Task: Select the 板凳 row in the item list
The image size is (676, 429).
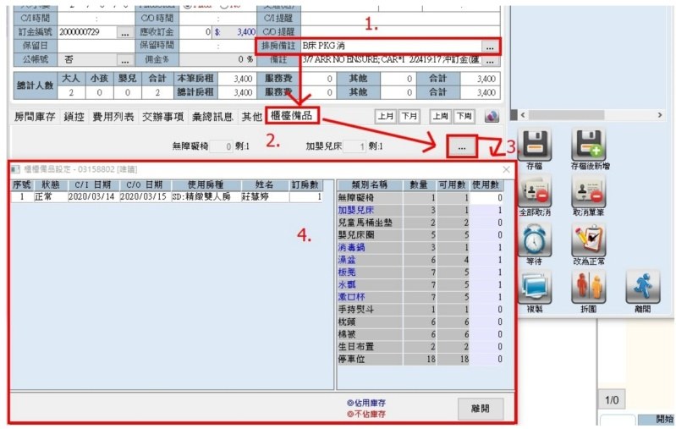Action: coord(420,272)
